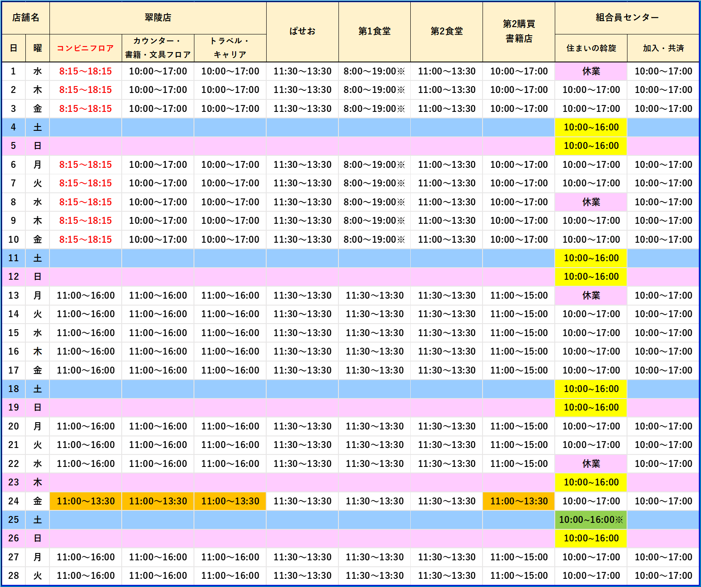Click the 休業 cell in day 22 row
This screenshot has height=587, width=701.
pyautogui.click(x=591, y=464)
